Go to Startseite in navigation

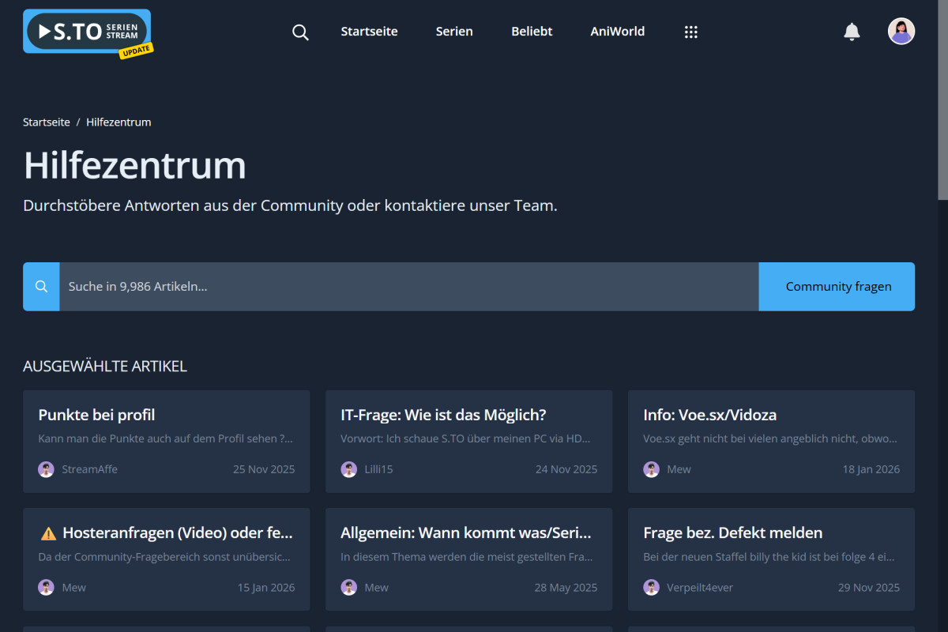(369, 32)
